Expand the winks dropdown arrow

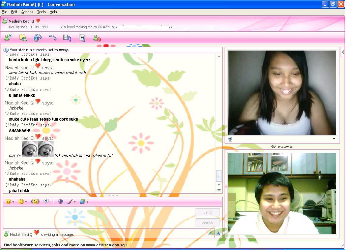tap(26, 202)
